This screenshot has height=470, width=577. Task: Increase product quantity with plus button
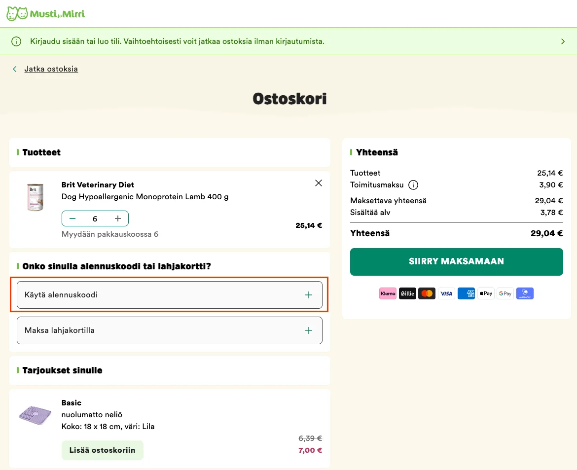point(118,218)
